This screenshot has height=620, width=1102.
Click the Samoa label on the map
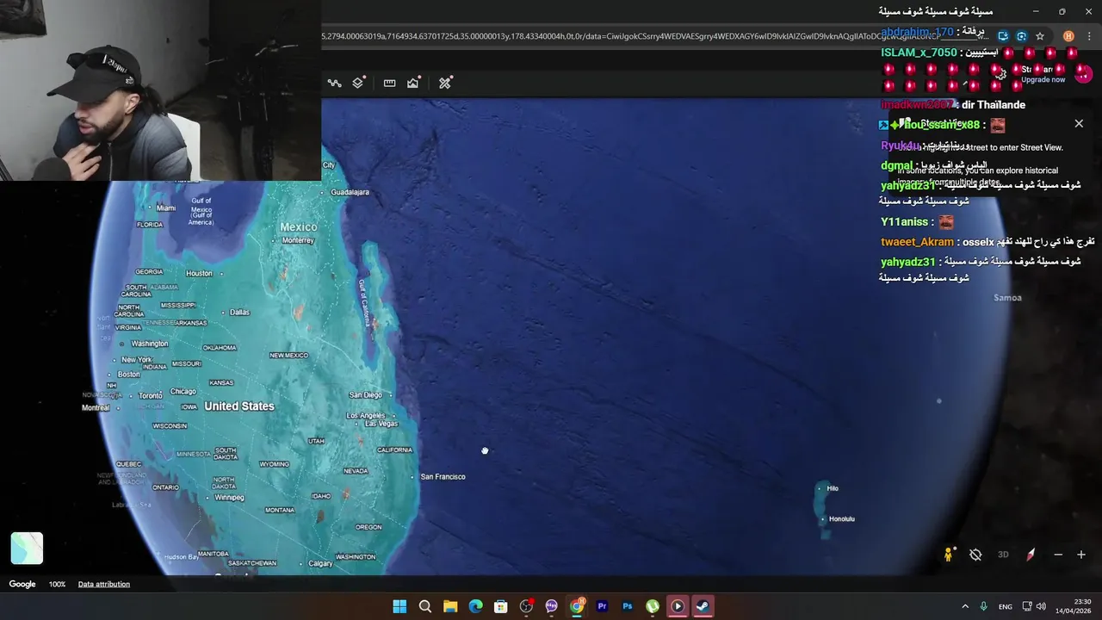coord(1007,298)
